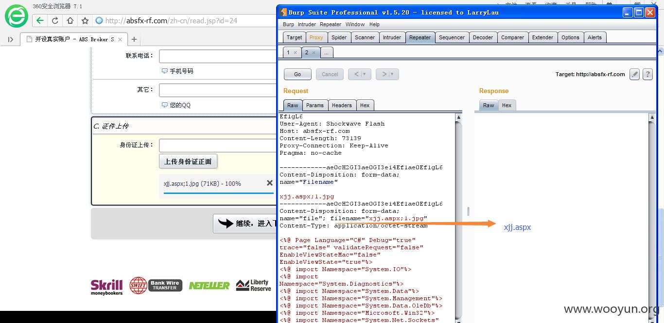The height and width of the screenshot is (323, 664).
Task: Click into the 身份证上传 input field
Action: (x=218, y=145)
